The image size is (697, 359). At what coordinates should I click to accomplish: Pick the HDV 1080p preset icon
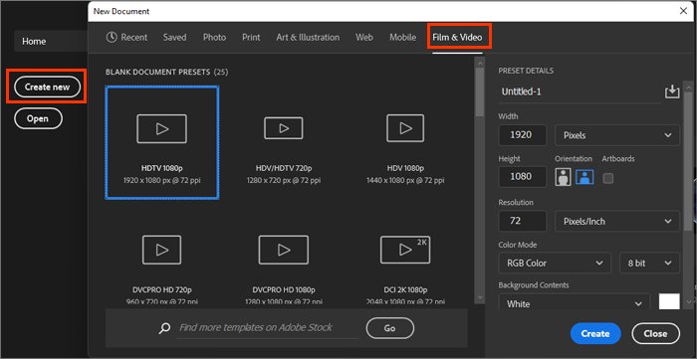[405, 128]
